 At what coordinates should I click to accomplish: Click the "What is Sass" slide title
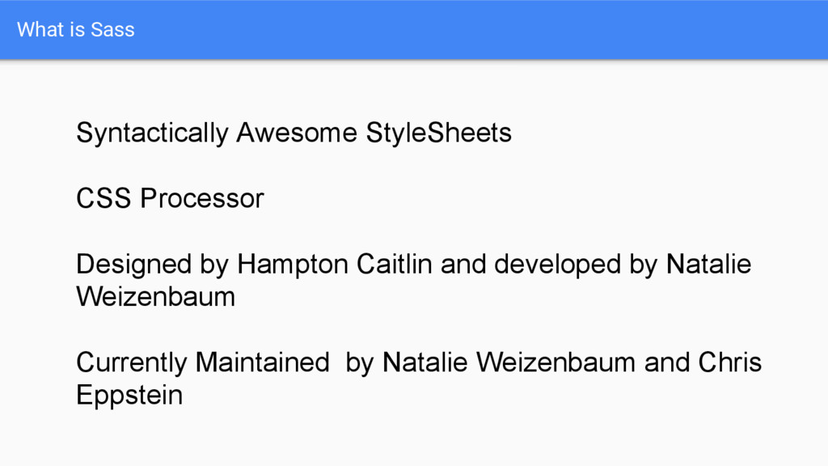click(x=75, y=30)
